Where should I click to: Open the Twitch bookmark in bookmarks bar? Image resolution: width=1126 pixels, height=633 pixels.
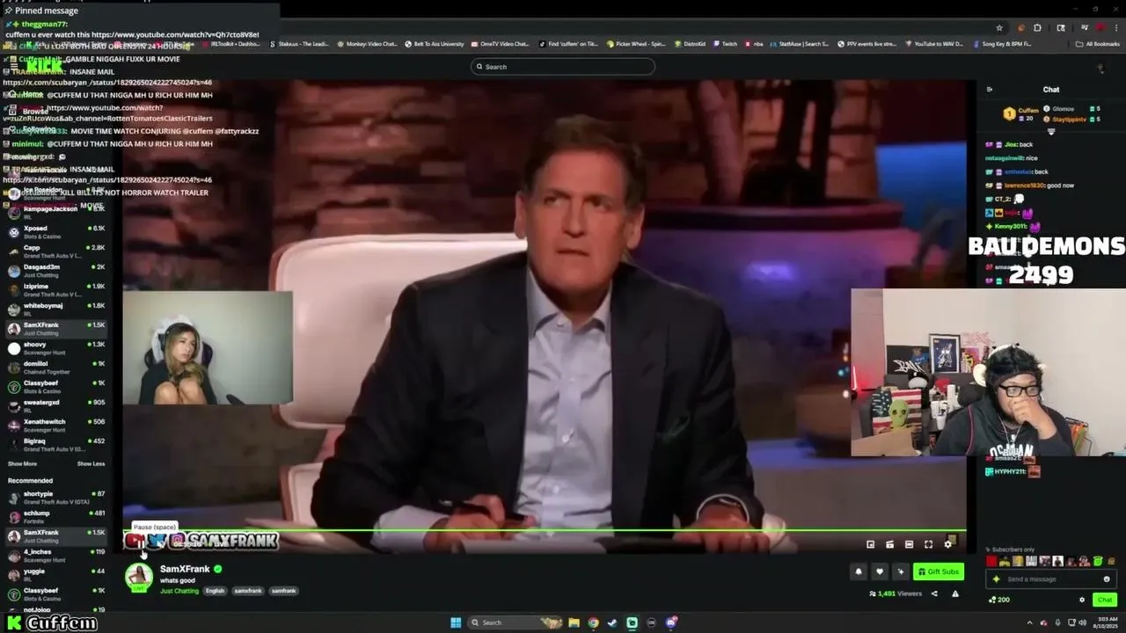[726, 44]
